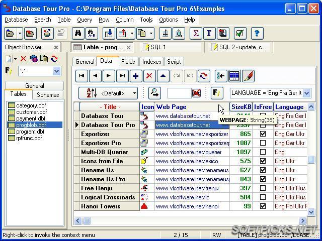Open the Tools menu
Screen dimensions: 322x241
(x=146, y=20)
